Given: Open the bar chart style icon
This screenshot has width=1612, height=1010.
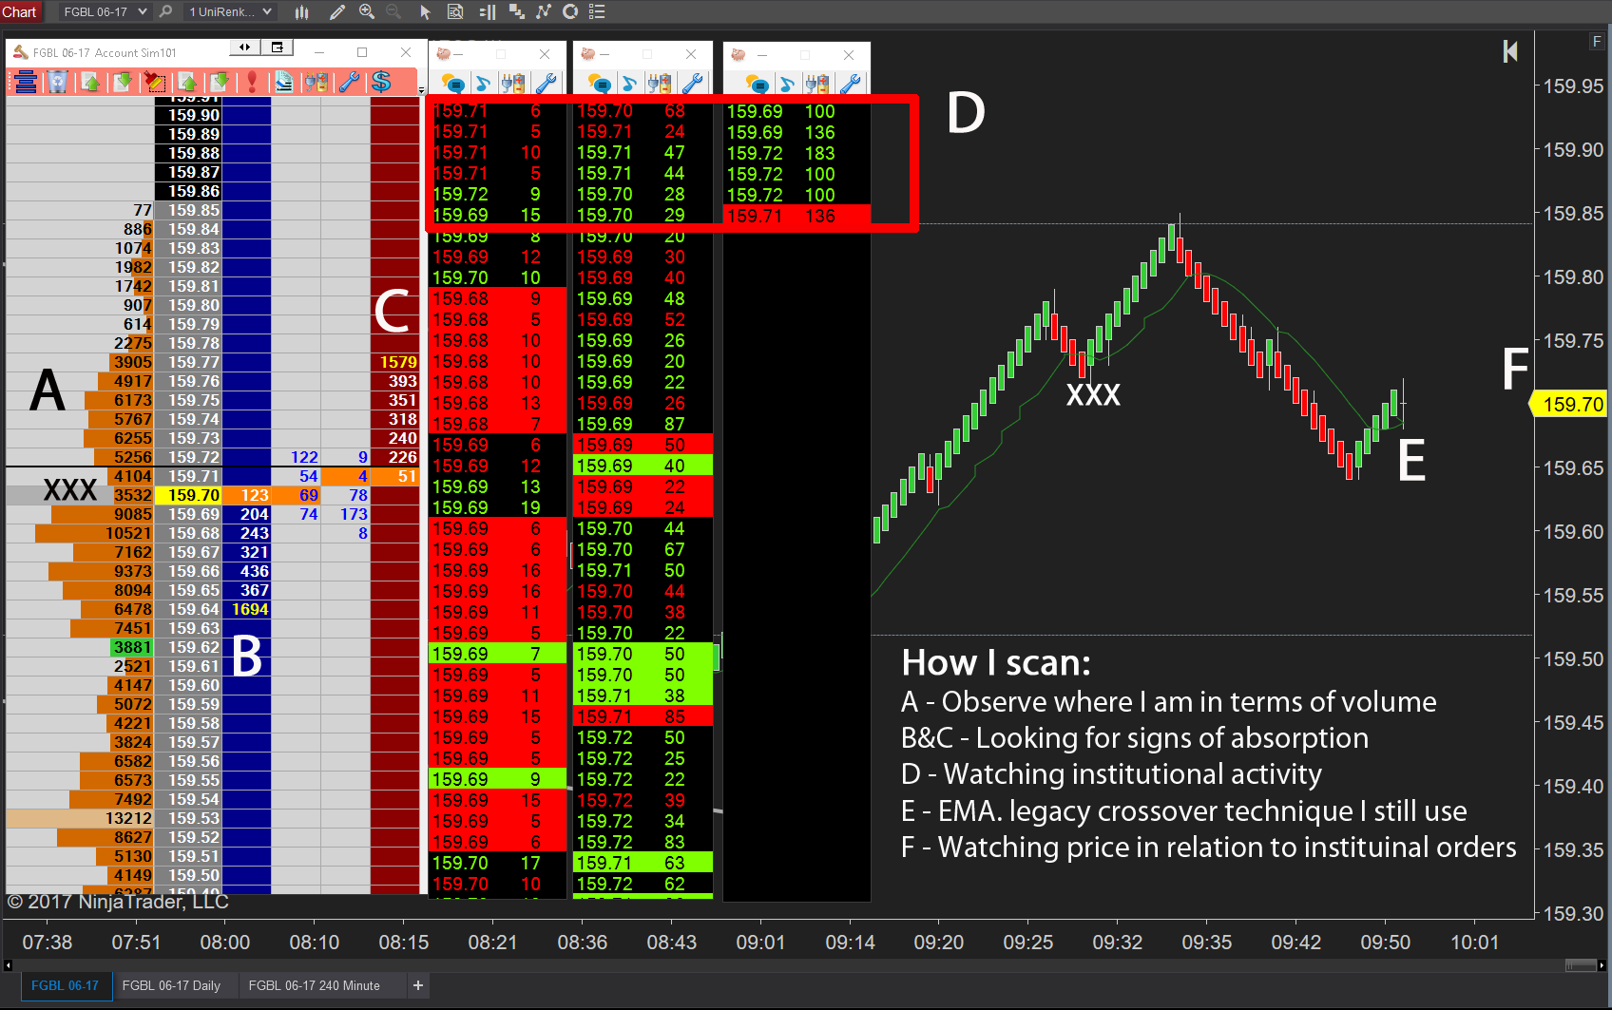Looking at the screenshot, I should click(x=302, y=11).
